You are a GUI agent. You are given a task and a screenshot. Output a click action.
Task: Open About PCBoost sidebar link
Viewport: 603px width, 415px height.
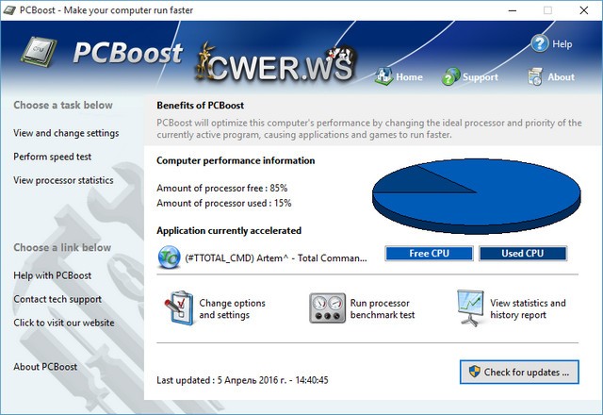point(45,367)
